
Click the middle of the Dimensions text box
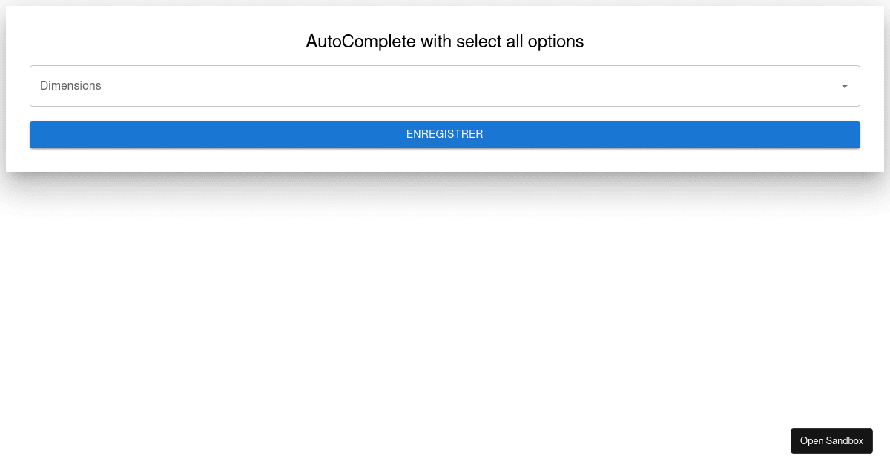(x=445, y=86)
